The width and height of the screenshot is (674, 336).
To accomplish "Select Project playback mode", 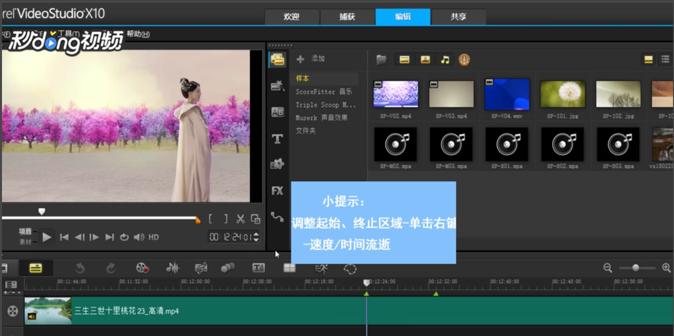I will 25,232.
